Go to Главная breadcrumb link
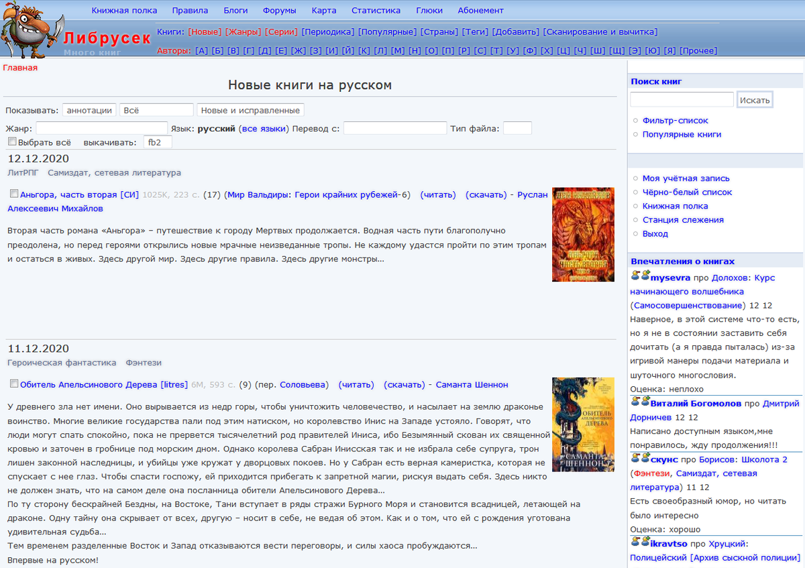Viewport: 805px width, 568px height. (20, 68)
